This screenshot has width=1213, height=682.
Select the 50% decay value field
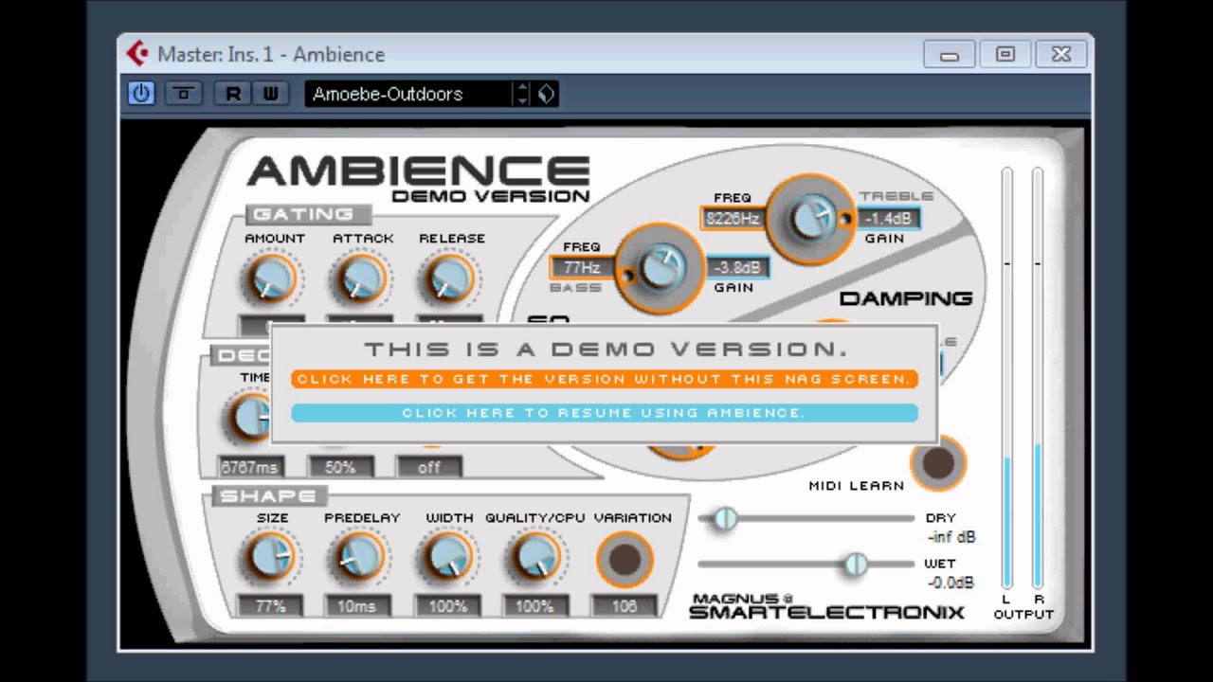click(340, 467)
